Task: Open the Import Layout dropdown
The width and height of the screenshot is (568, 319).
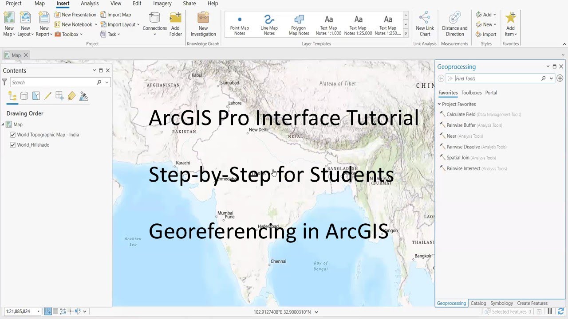Action: click(138, 25)
